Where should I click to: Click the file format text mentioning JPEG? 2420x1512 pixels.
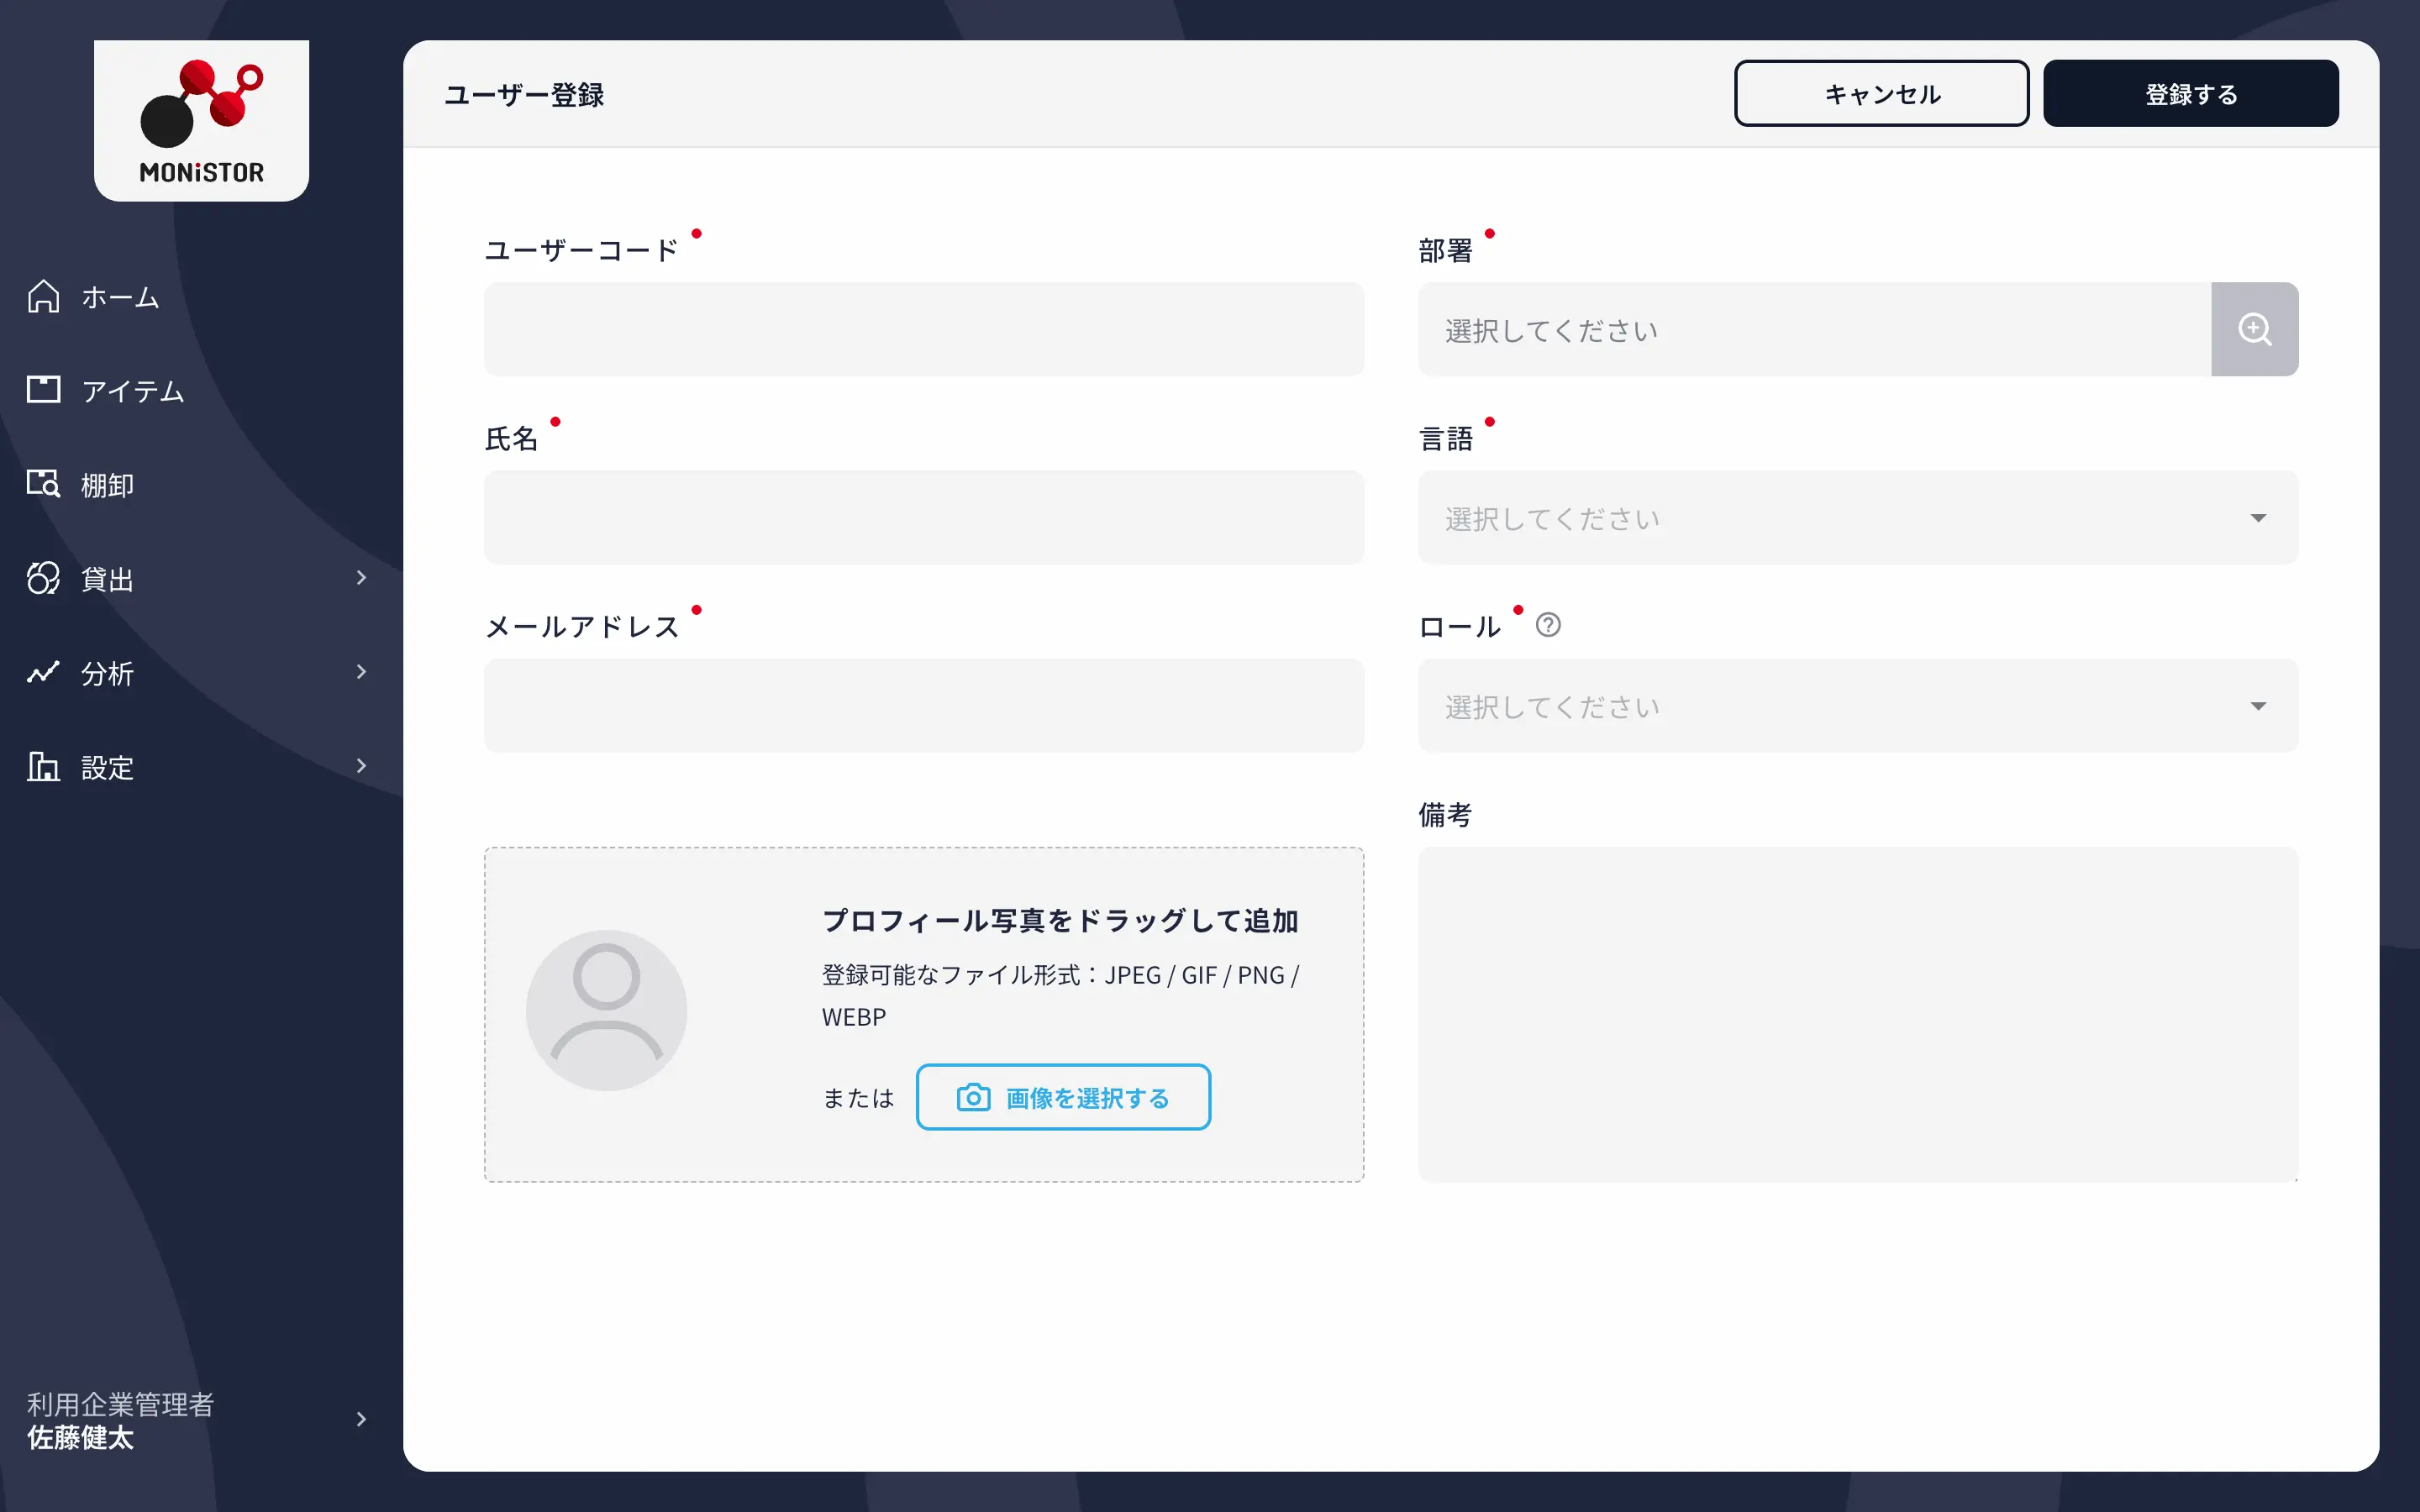coord(1060,995)
